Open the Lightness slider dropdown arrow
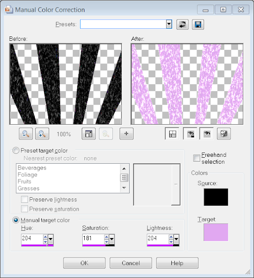254x278 pixels. coord(176,239)
